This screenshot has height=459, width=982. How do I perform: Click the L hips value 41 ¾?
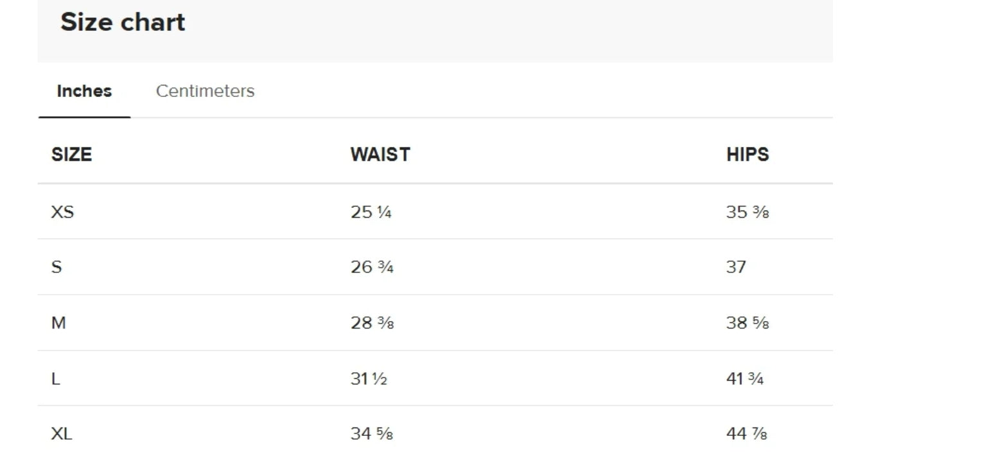(x=745, y=379)
